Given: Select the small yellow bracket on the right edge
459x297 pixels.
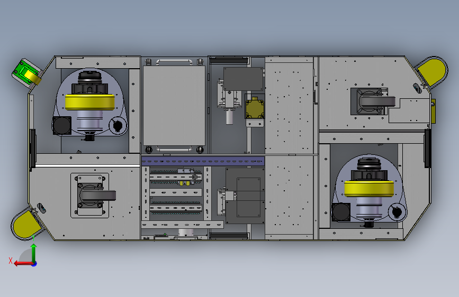Looking at the screenshot, I should tap(433, 112).
